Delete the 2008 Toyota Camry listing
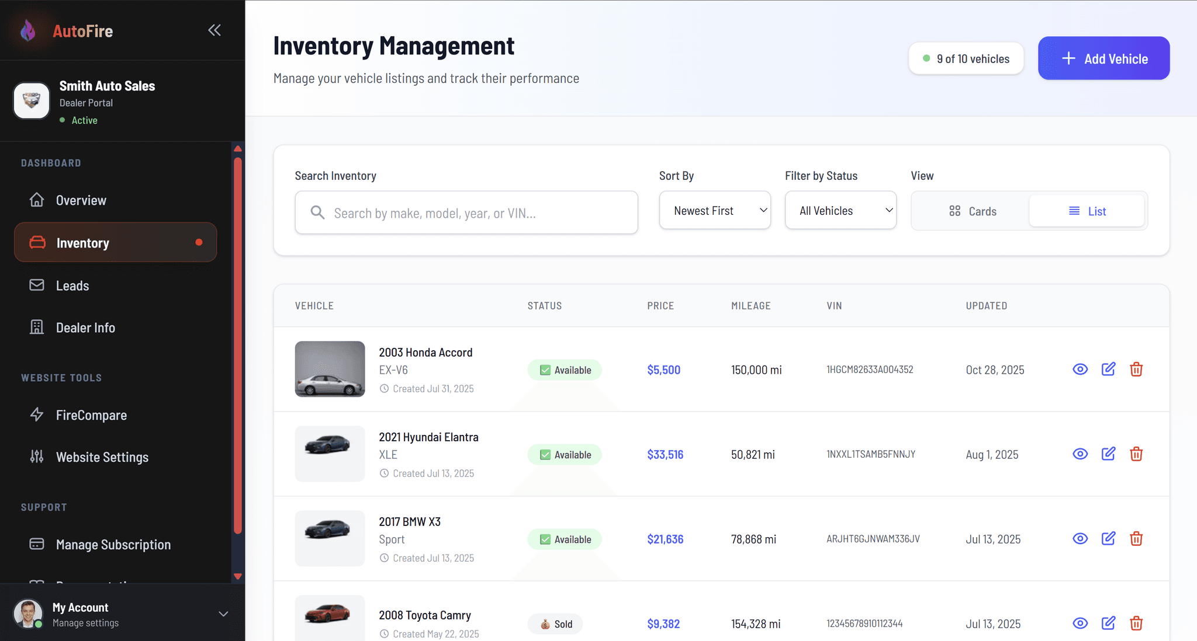The width and height of the screenshot is (1197, 641). click(x=1136, y=623)
